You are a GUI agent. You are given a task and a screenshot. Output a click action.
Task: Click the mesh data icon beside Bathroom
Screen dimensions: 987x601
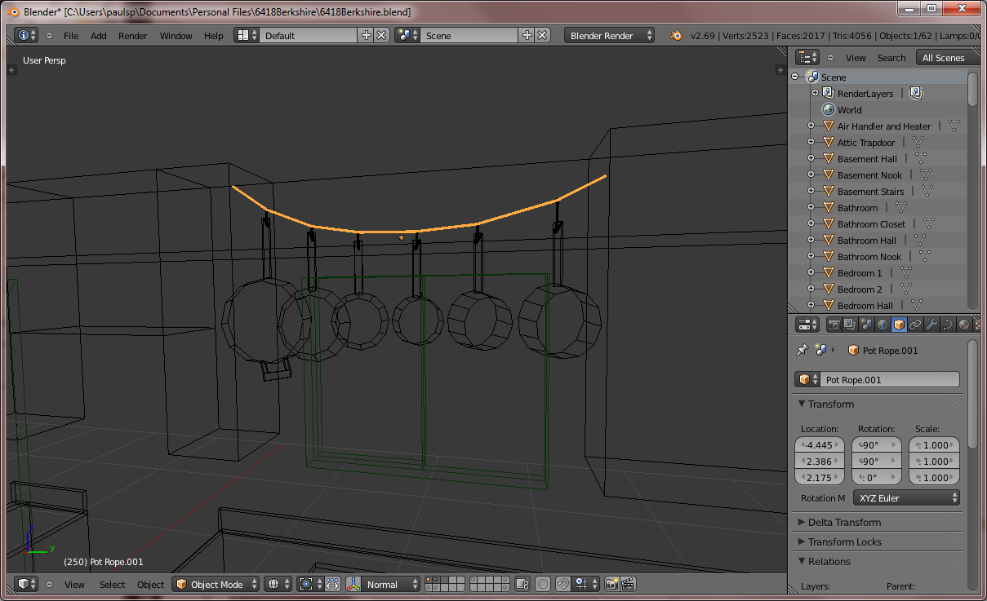900,207
